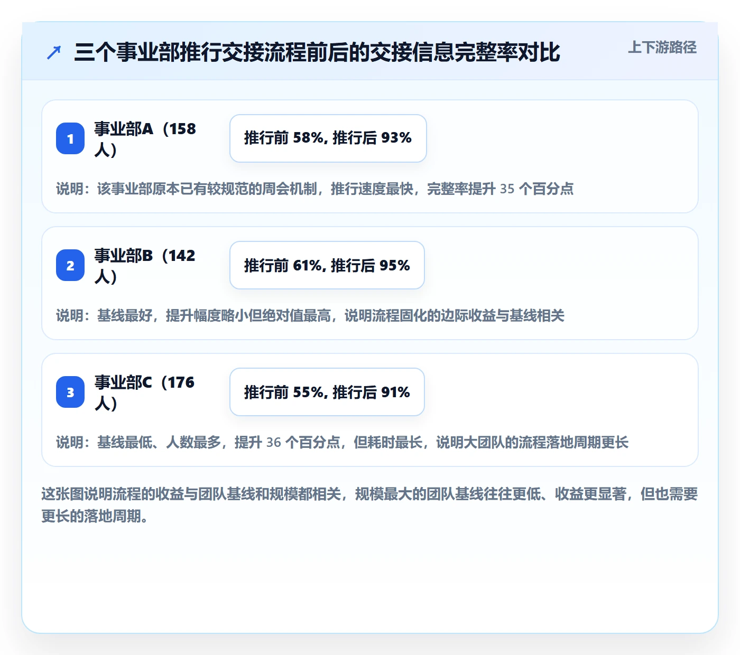
Task: Click the number 1 badge for 事业部A
Action: [70, 138]
